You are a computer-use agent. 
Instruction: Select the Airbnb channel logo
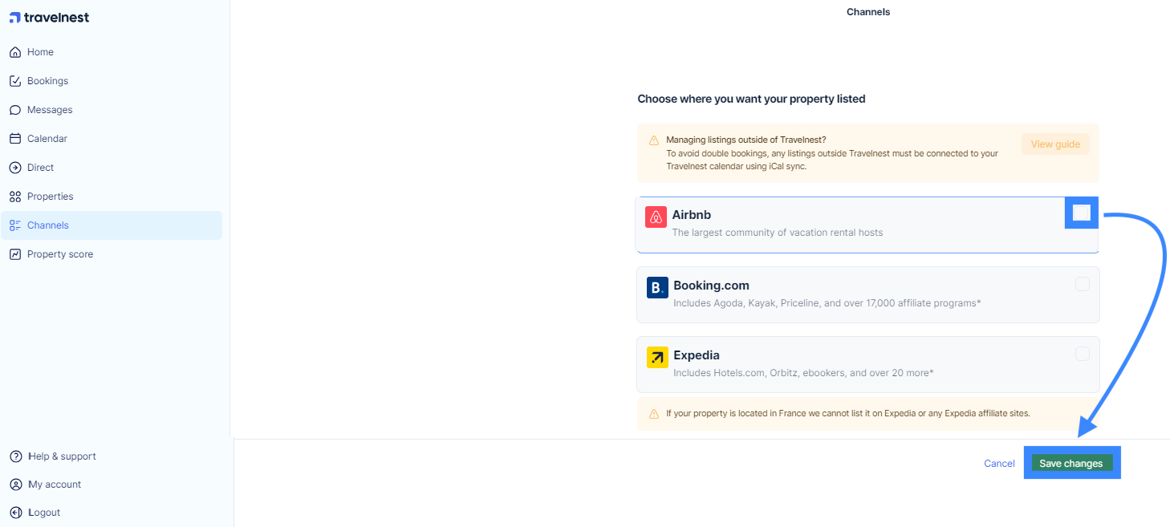point(656,217)
